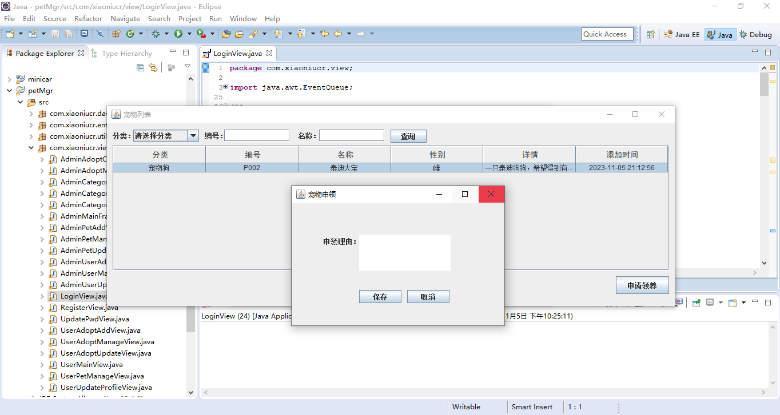Viewport: 780px width, 415px height.
Task: Click the Display Selected Console monitor icon
Action: 710,302
